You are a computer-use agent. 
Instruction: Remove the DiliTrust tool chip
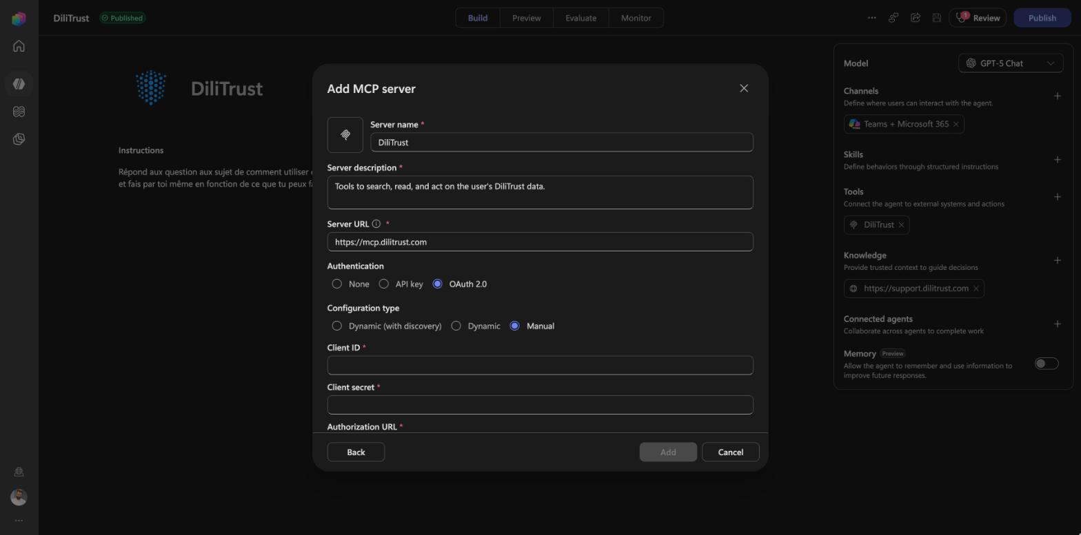[x=901, y=225]
